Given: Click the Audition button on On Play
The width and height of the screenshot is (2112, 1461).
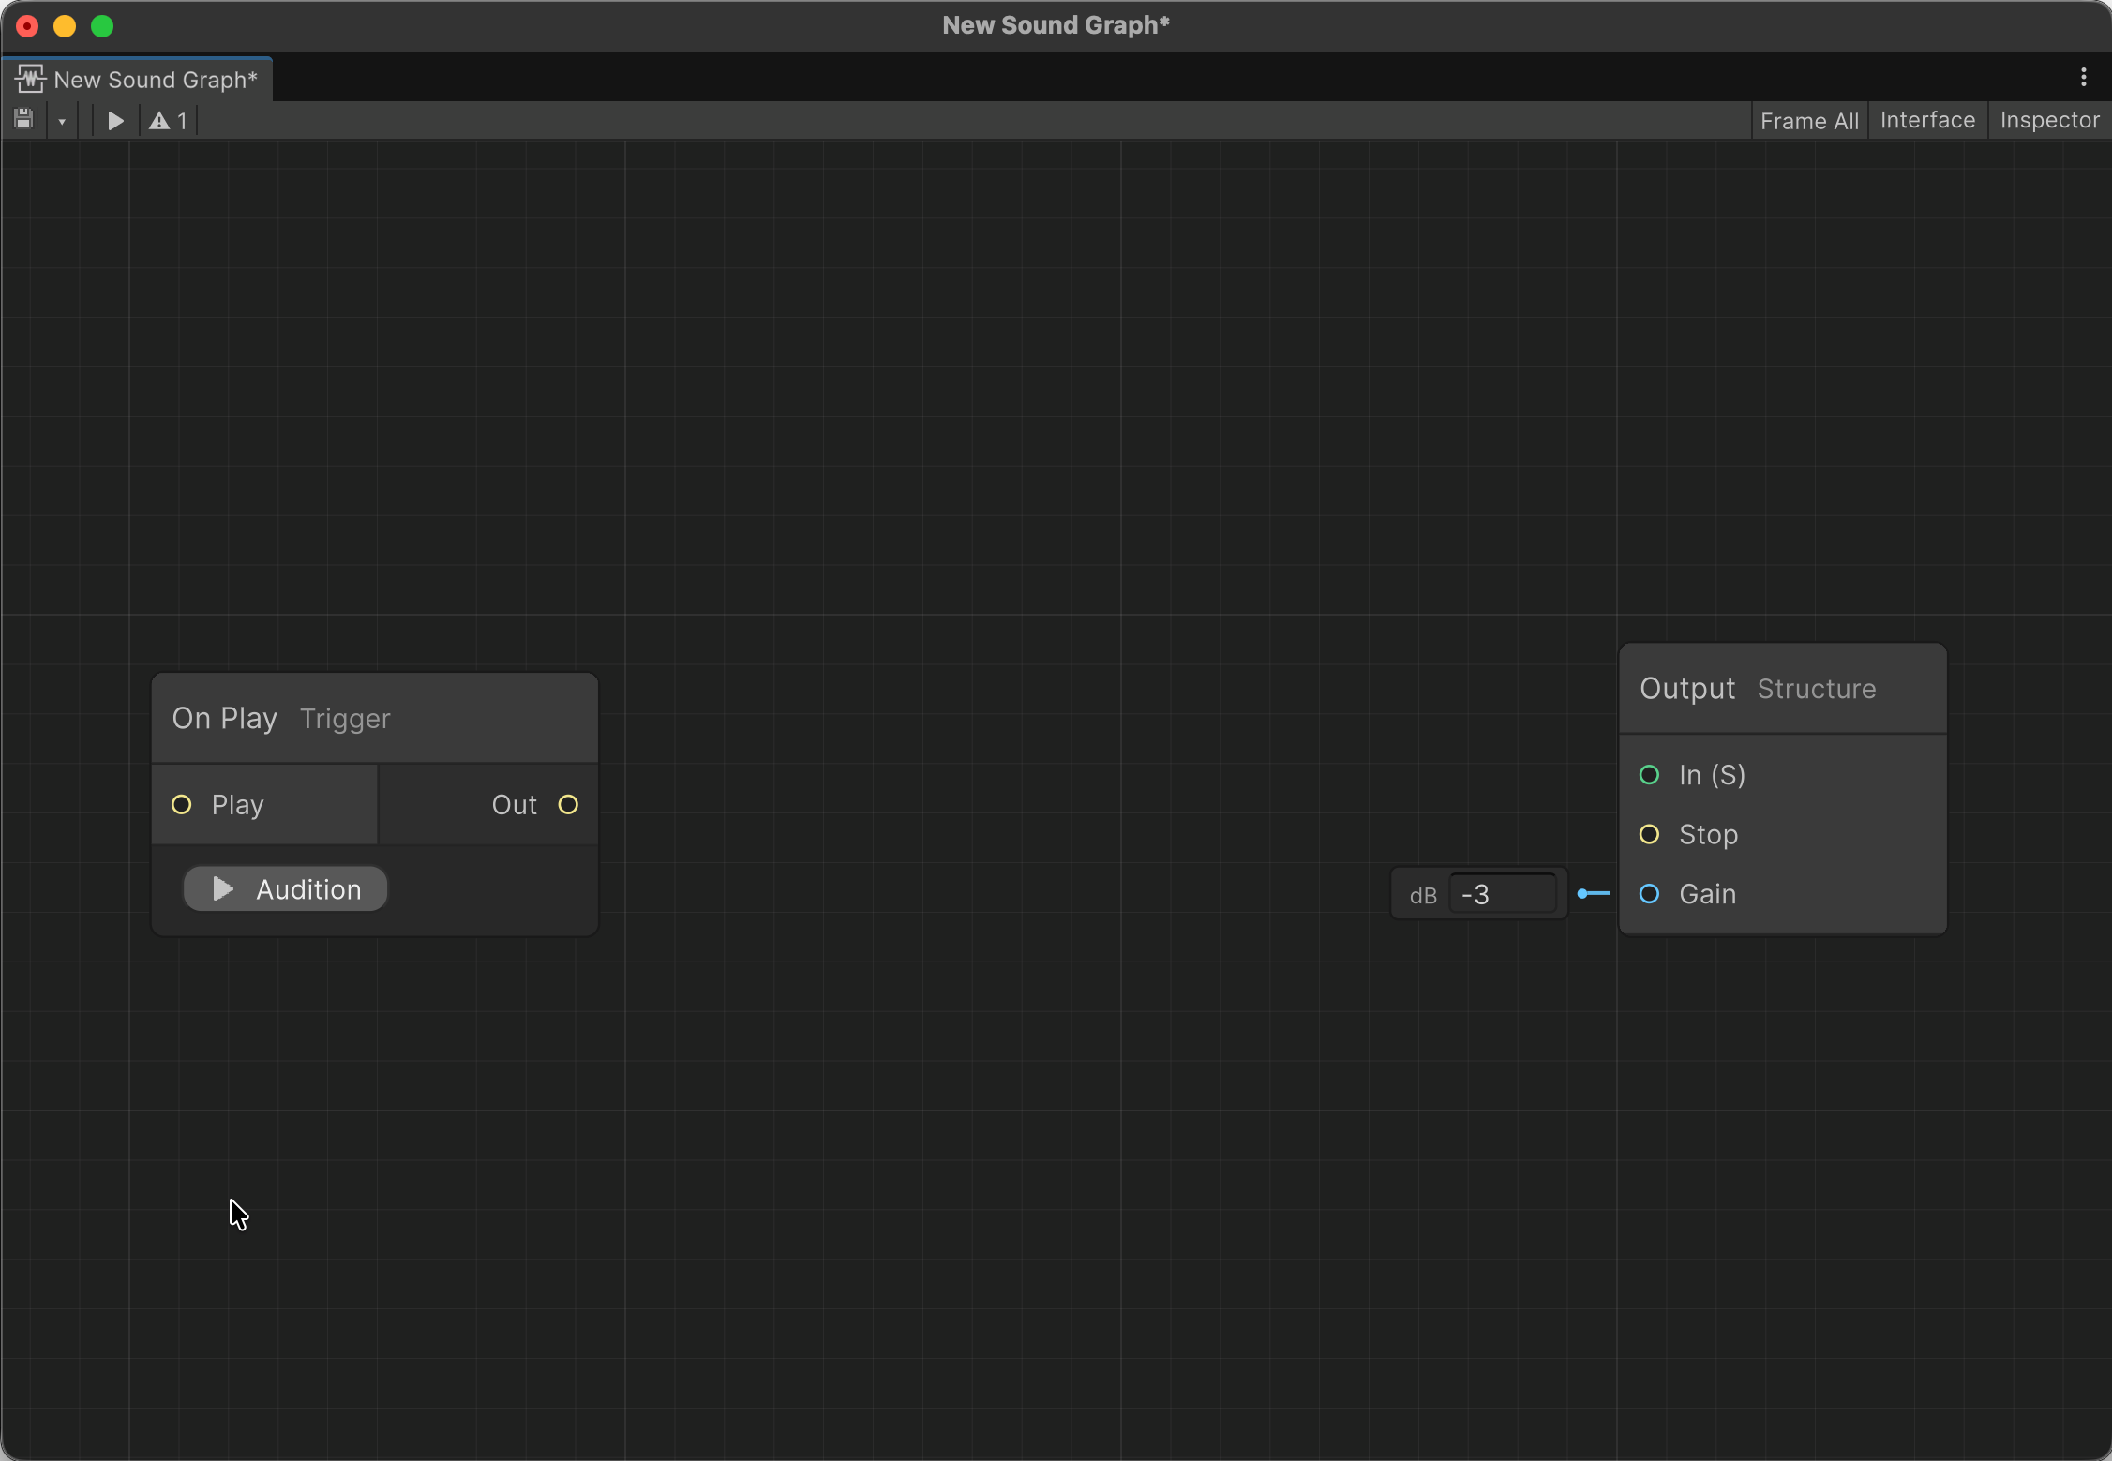Looking at the screenshot, I should [285, 888].
